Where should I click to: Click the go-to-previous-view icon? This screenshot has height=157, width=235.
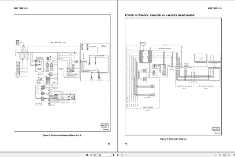click(122, 155)
